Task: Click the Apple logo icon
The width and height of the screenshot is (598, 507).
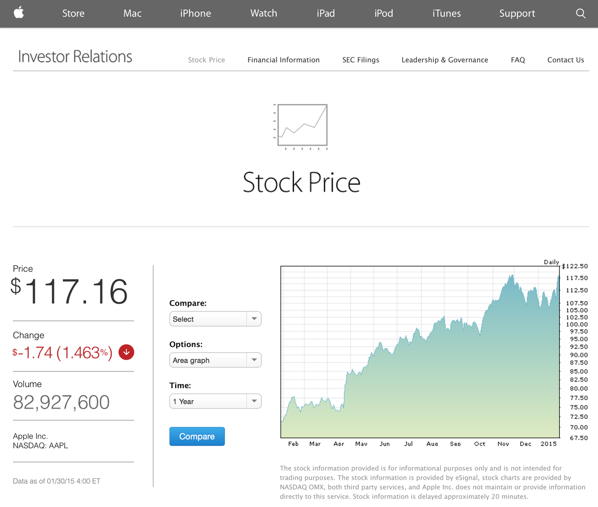Action: pyautogui.click(x=19, y=13)
